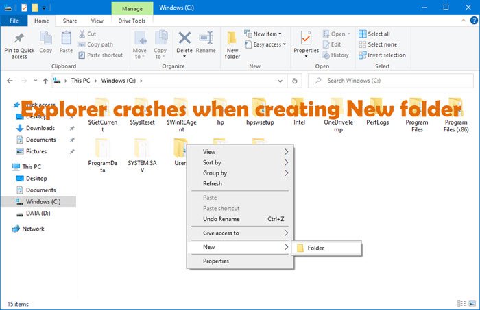Select the SYSTEM.SAV folder
Screen dimensions: 480x310
click(x=142, y=156)
